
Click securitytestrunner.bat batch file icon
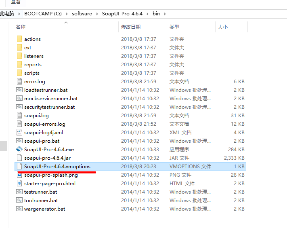click(x=19, y=107)
